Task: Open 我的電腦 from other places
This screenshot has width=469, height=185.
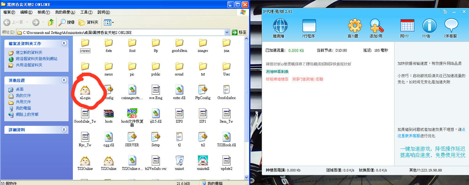Action: click(x=24, y=108)
